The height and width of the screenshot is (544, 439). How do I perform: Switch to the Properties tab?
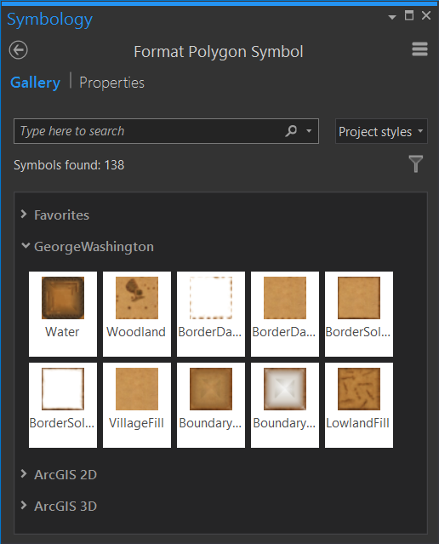tap(111, 83)
